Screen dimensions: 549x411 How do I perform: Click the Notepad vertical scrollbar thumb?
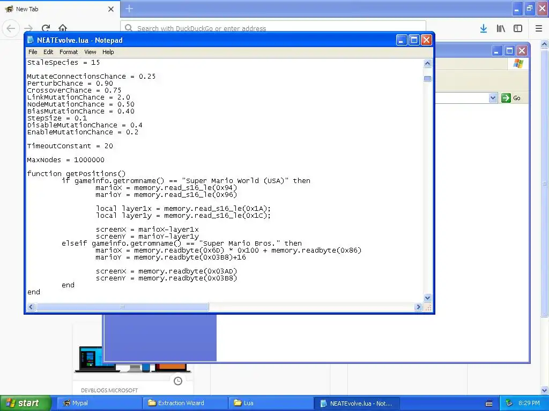tap(427, 79)
